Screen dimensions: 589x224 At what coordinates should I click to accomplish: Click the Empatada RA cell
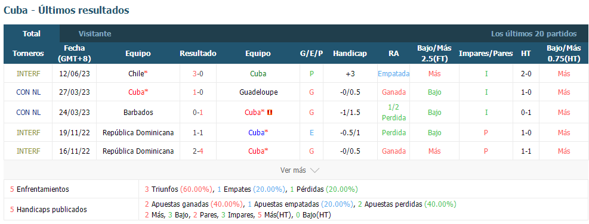tap(394, 74)
